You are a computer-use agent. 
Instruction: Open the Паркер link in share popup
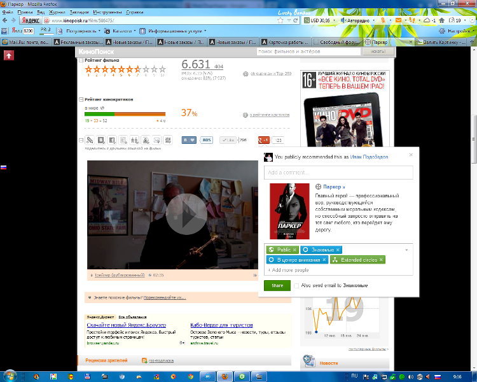coord(334,187)
